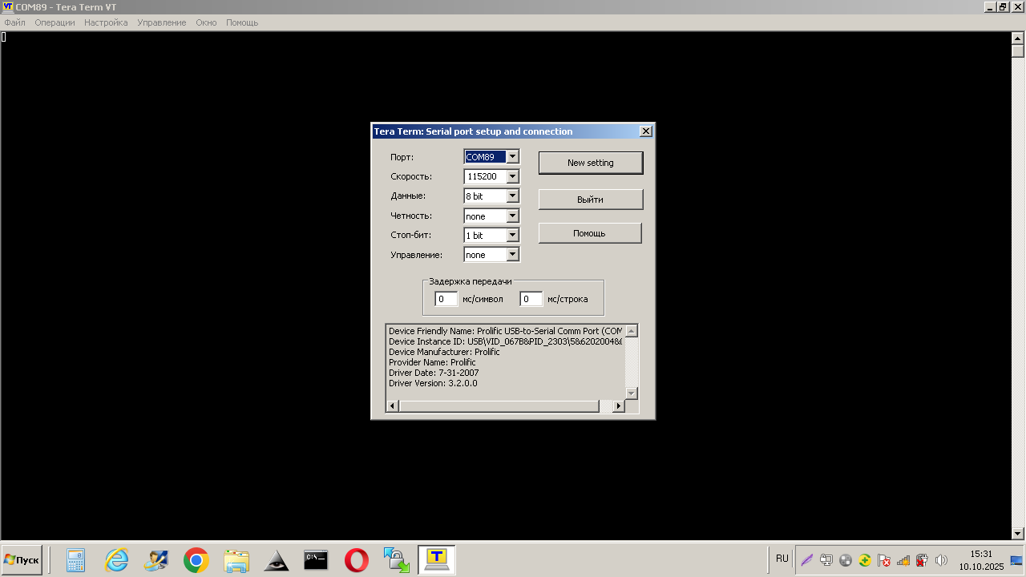Open the Стоп-бит dropdown list
This screenshot has height=577, width=1026.
512,236
